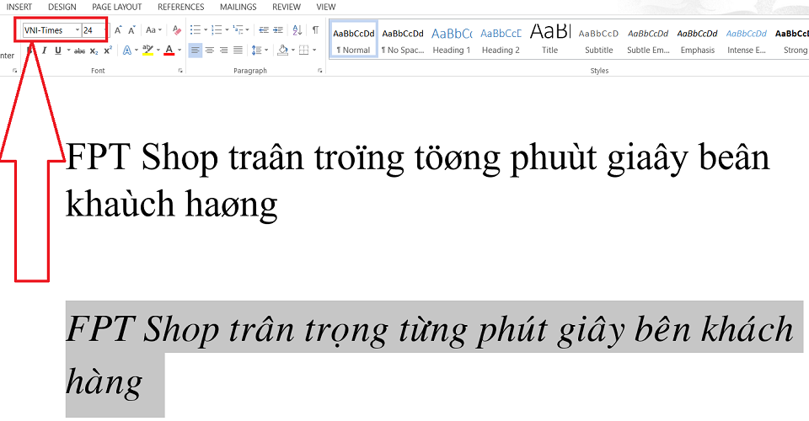Align text right
The width and height of the screenshot is (809, 421).
[x=223, y=50]
